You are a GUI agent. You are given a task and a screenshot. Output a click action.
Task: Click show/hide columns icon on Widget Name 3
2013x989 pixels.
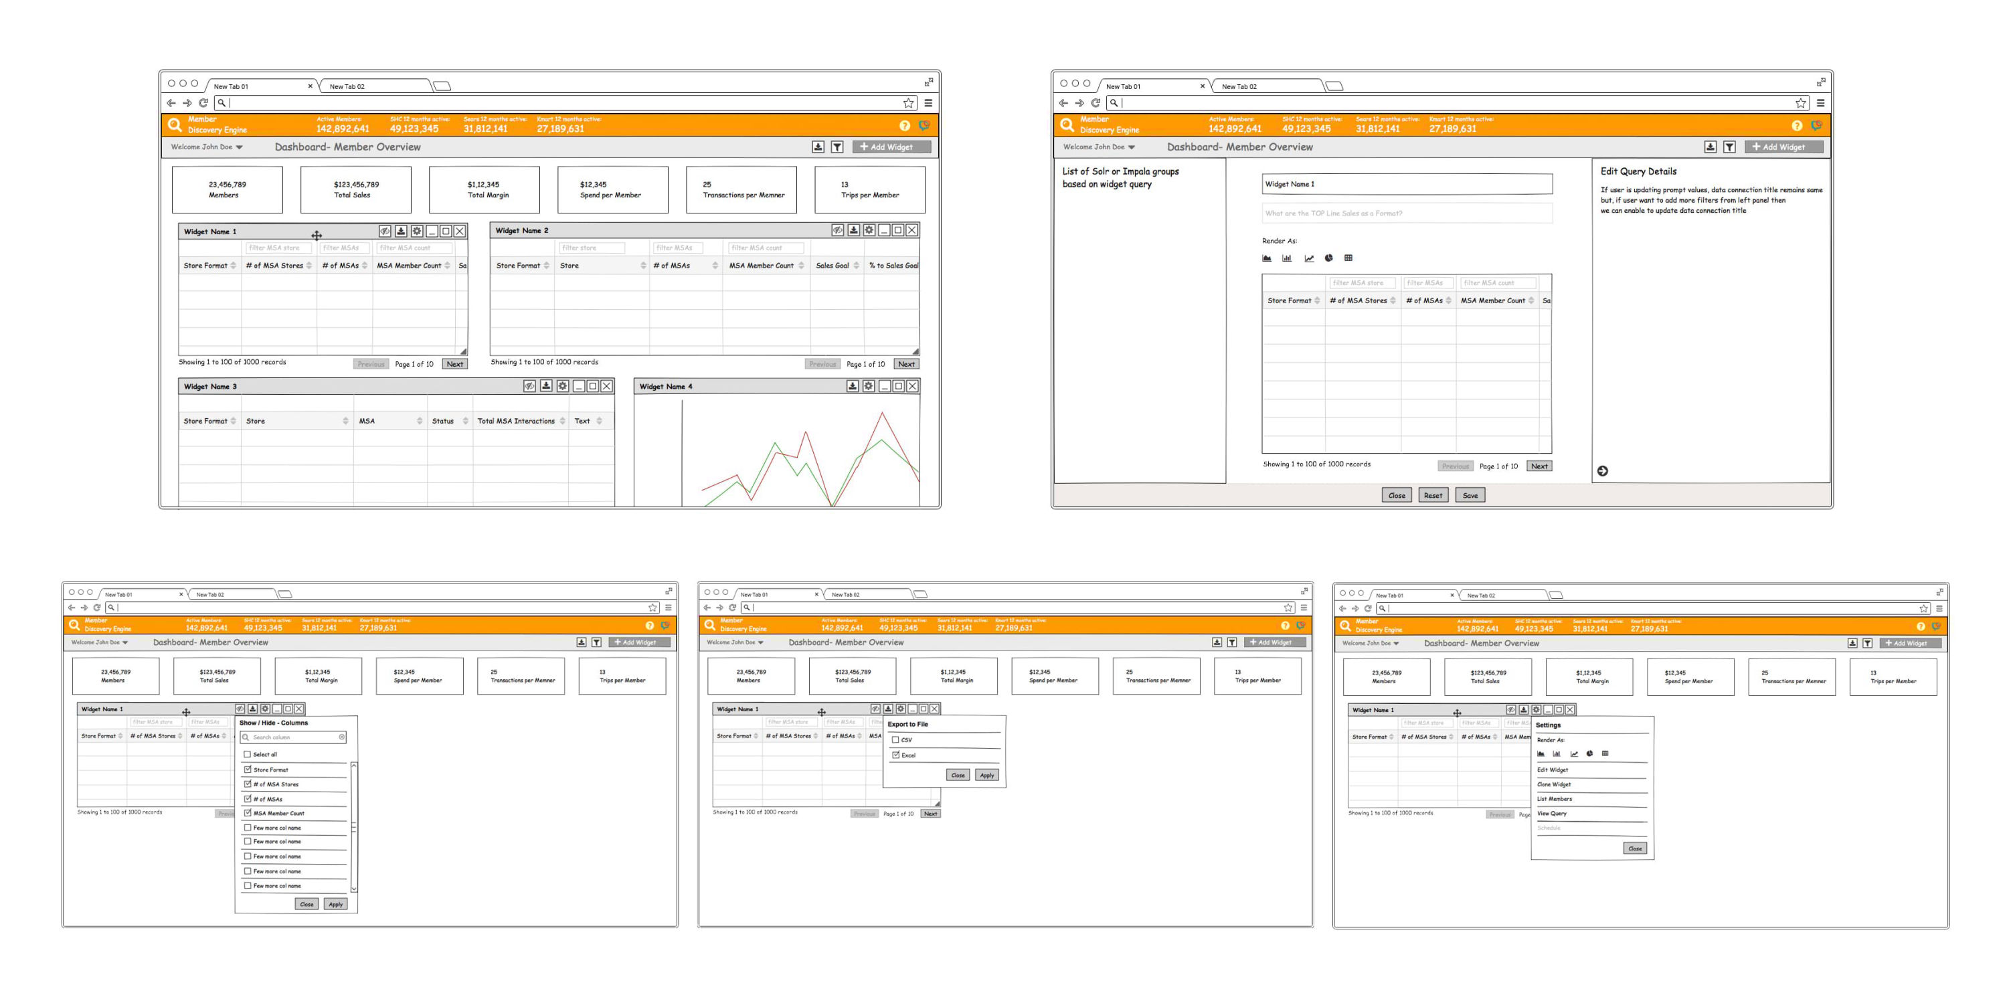pos(529,386)
